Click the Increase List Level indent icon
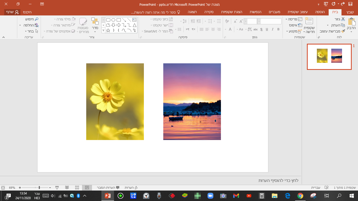The height and width of the screenshot is (201, 358). (193, 21)
